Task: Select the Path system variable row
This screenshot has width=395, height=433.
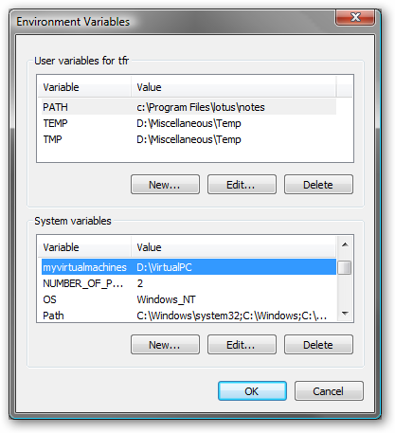Action: click(189, 316)
